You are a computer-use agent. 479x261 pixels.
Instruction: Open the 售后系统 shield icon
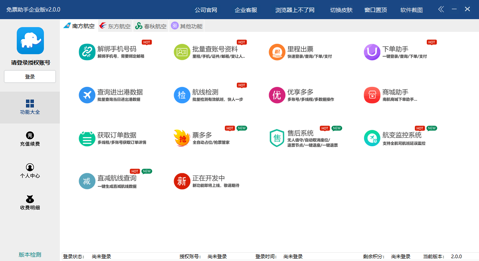tap(277, 138)
